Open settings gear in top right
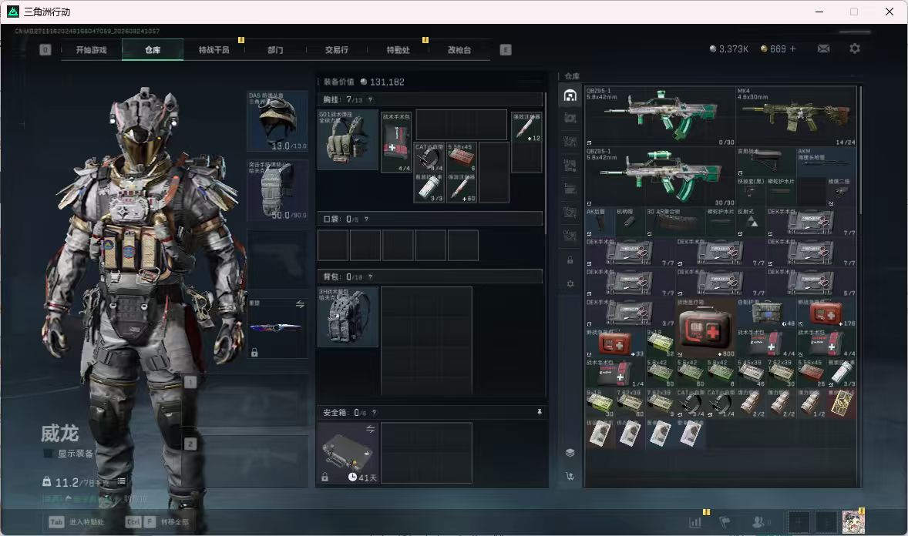 [855, 49]
